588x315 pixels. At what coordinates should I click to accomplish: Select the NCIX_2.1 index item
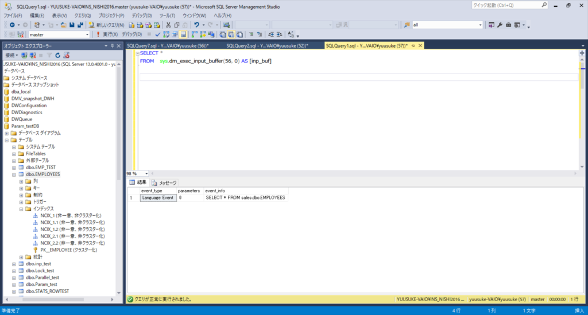pos(72,236)
